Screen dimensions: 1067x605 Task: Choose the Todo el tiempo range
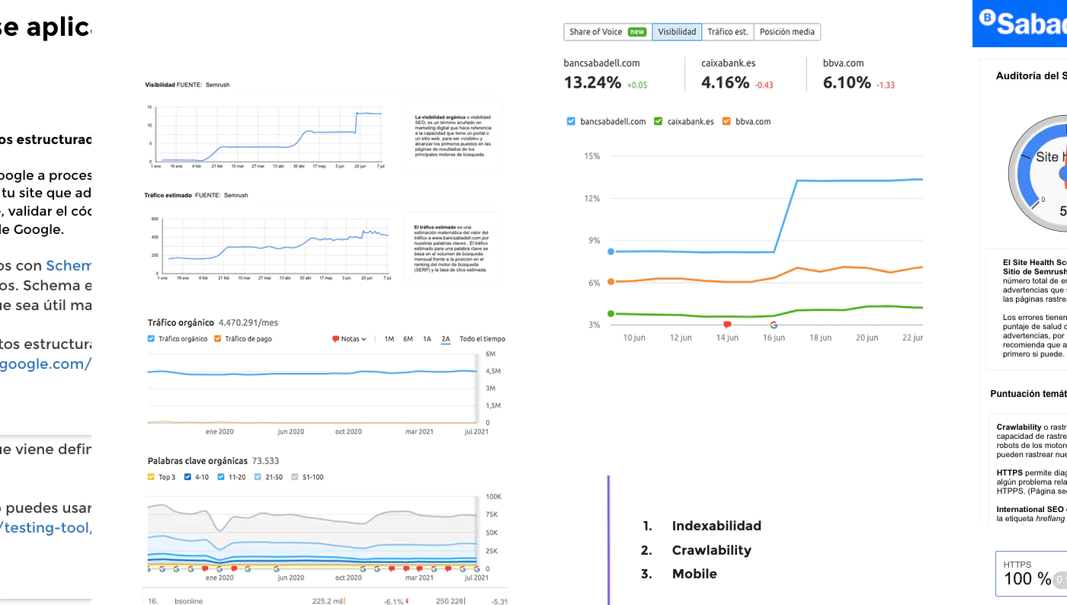click(482, 339)
